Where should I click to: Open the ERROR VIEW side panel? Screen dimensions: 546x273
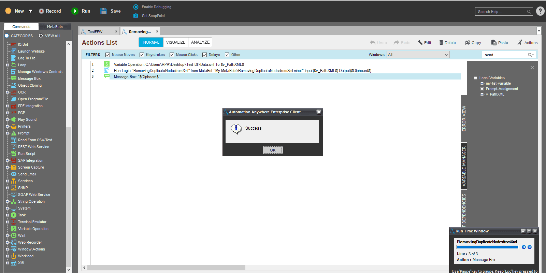464,118
